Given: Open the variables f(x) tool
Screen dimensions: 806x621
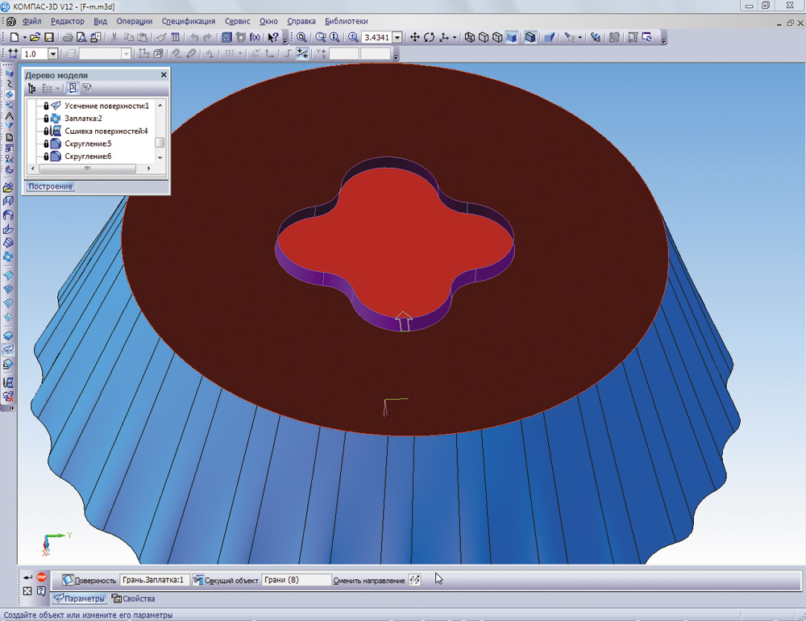Looking at the screenshot, I should 255,38.
